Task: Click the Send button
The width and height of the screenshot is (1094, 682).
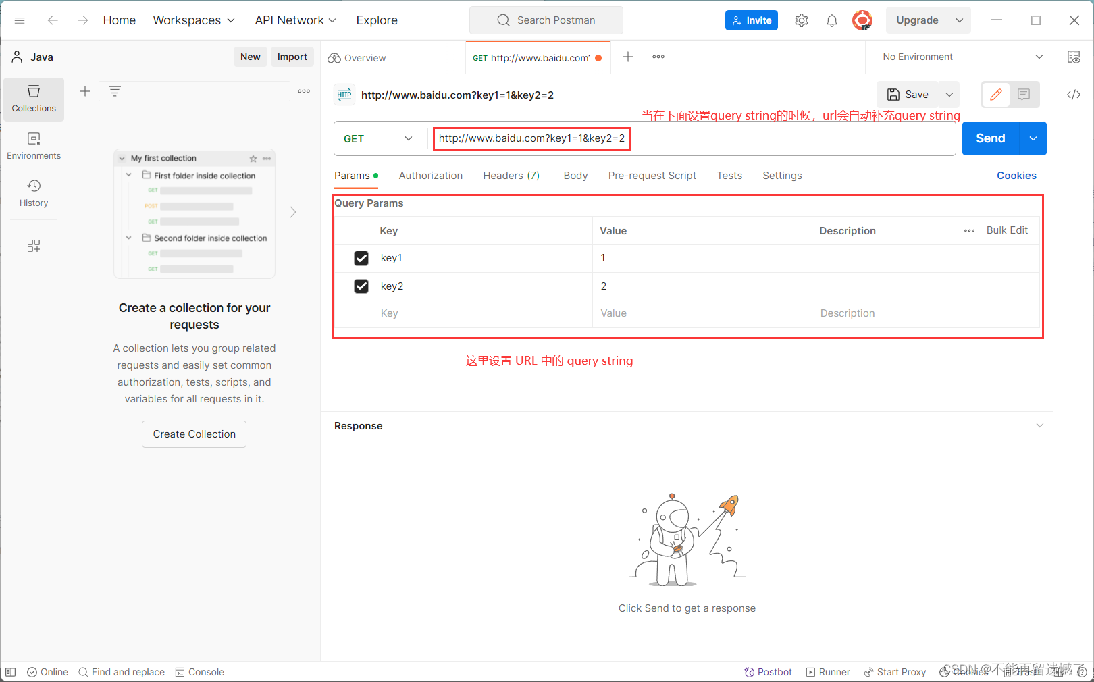Action: 991,138
